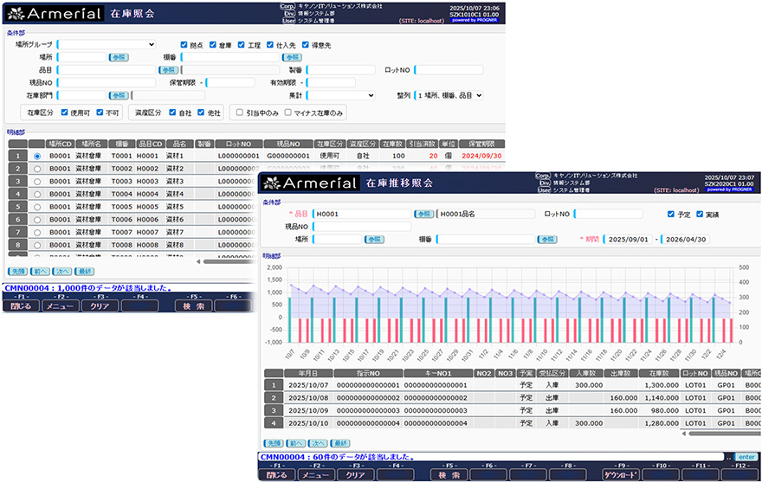The height and width of the screenshot is (482, 762).
Task: Enable the 引当中のみ checkbox
Action: [x=240, y=112]
